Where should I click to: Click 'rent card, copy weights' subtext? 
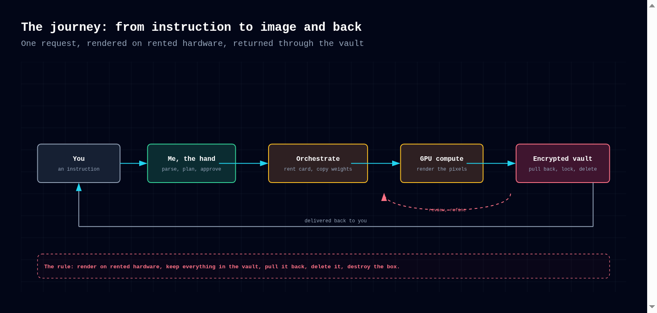coord(318,169)
